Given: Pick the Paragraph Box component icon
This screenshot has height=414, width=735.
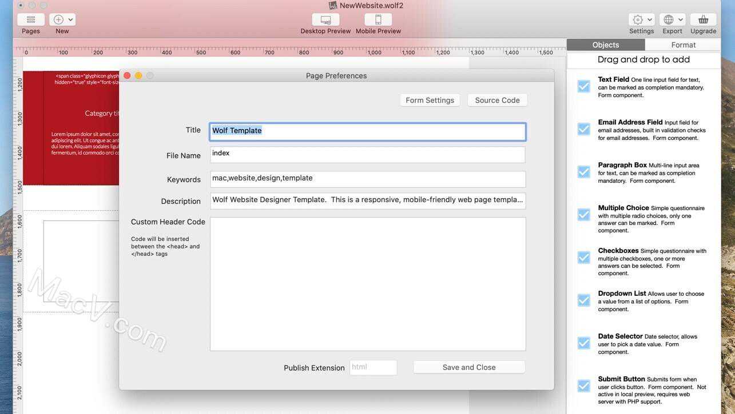Looking at the screenshot, I should pyautogui.click(x=583, y=172).
